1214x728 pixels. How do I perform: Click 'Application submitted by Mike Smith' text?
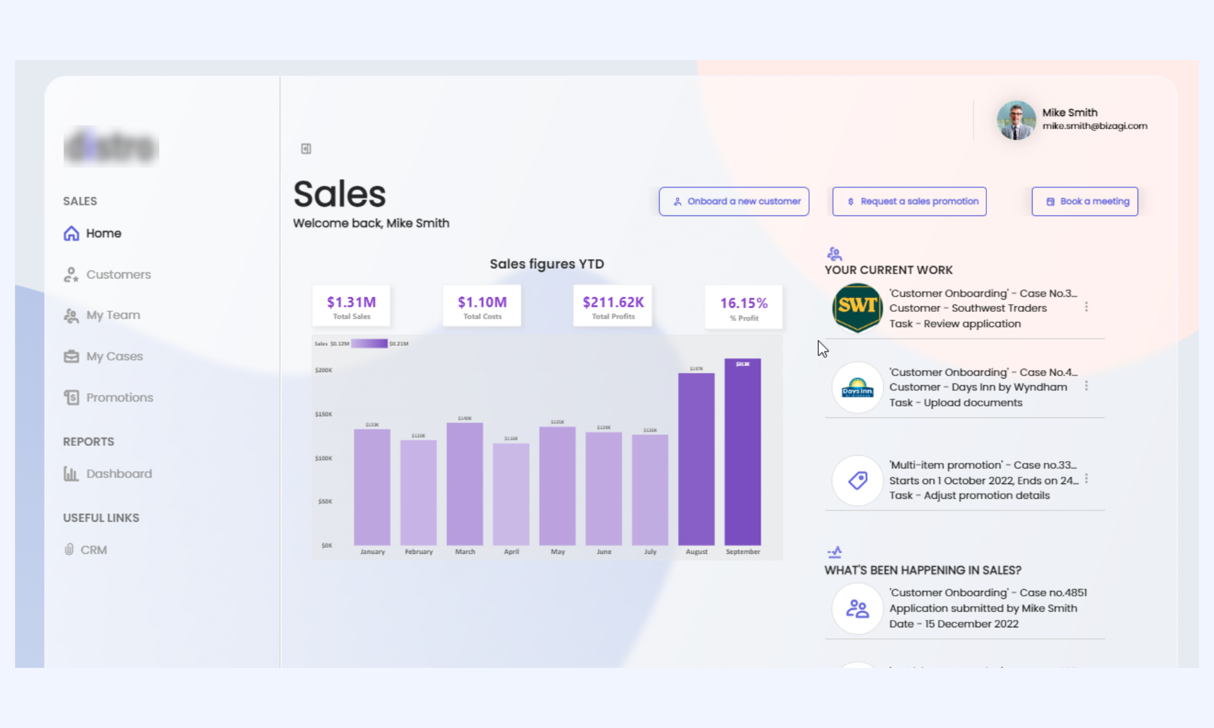983,608
